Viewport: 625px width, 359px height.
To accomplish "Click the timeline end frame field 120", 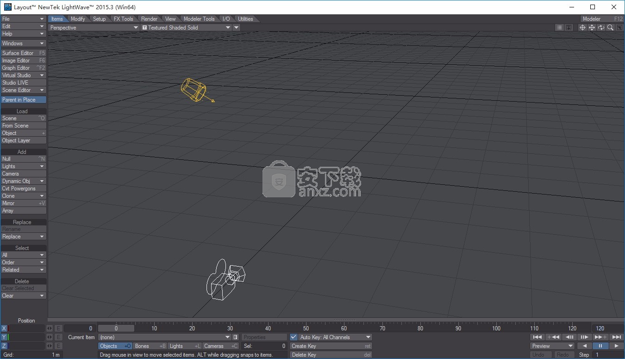I will [x=608, y=329].
